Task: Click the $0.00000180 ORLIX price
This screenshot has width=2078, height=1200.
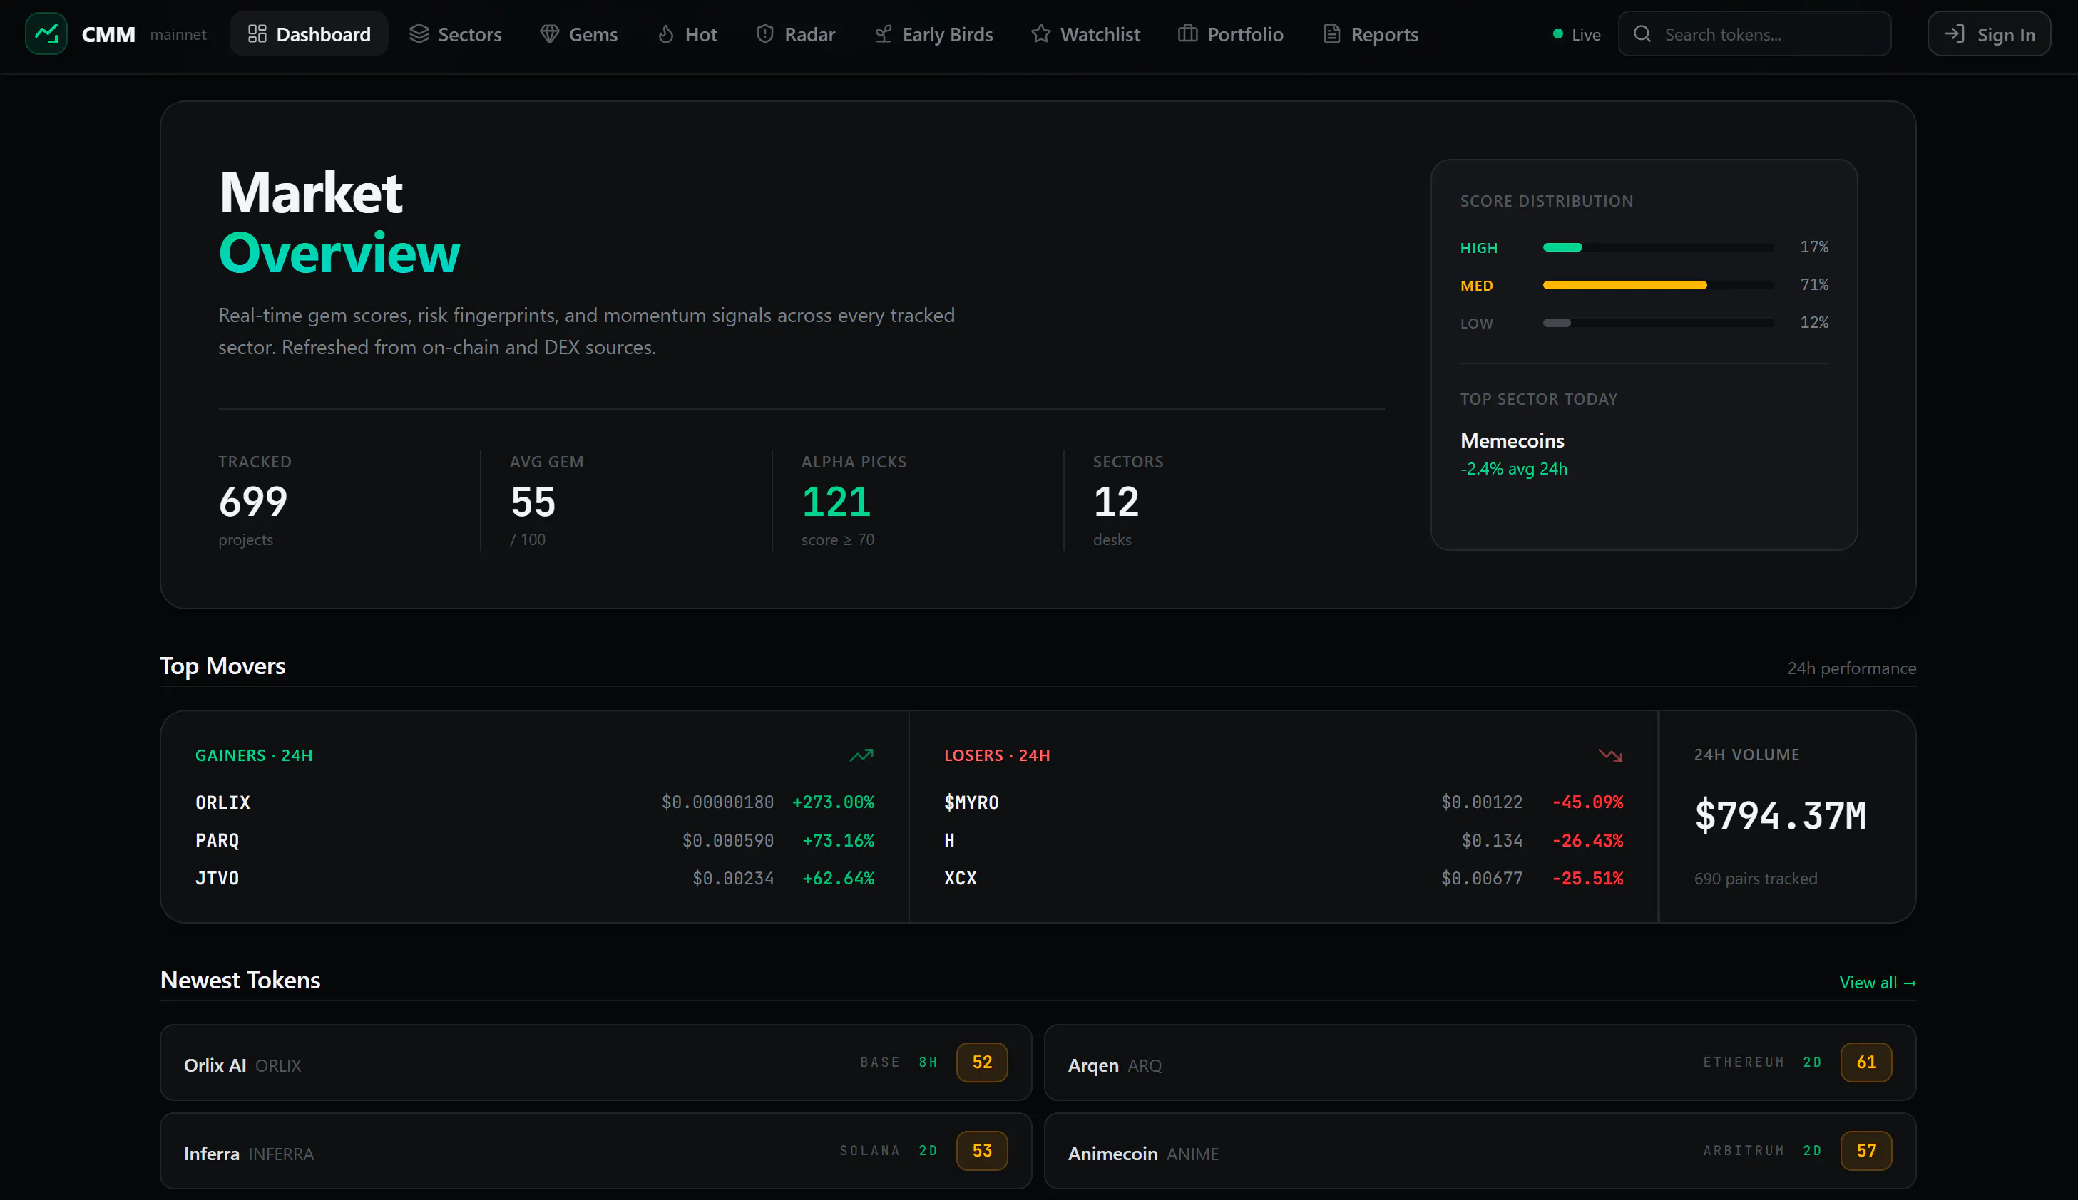Action: 717,802
